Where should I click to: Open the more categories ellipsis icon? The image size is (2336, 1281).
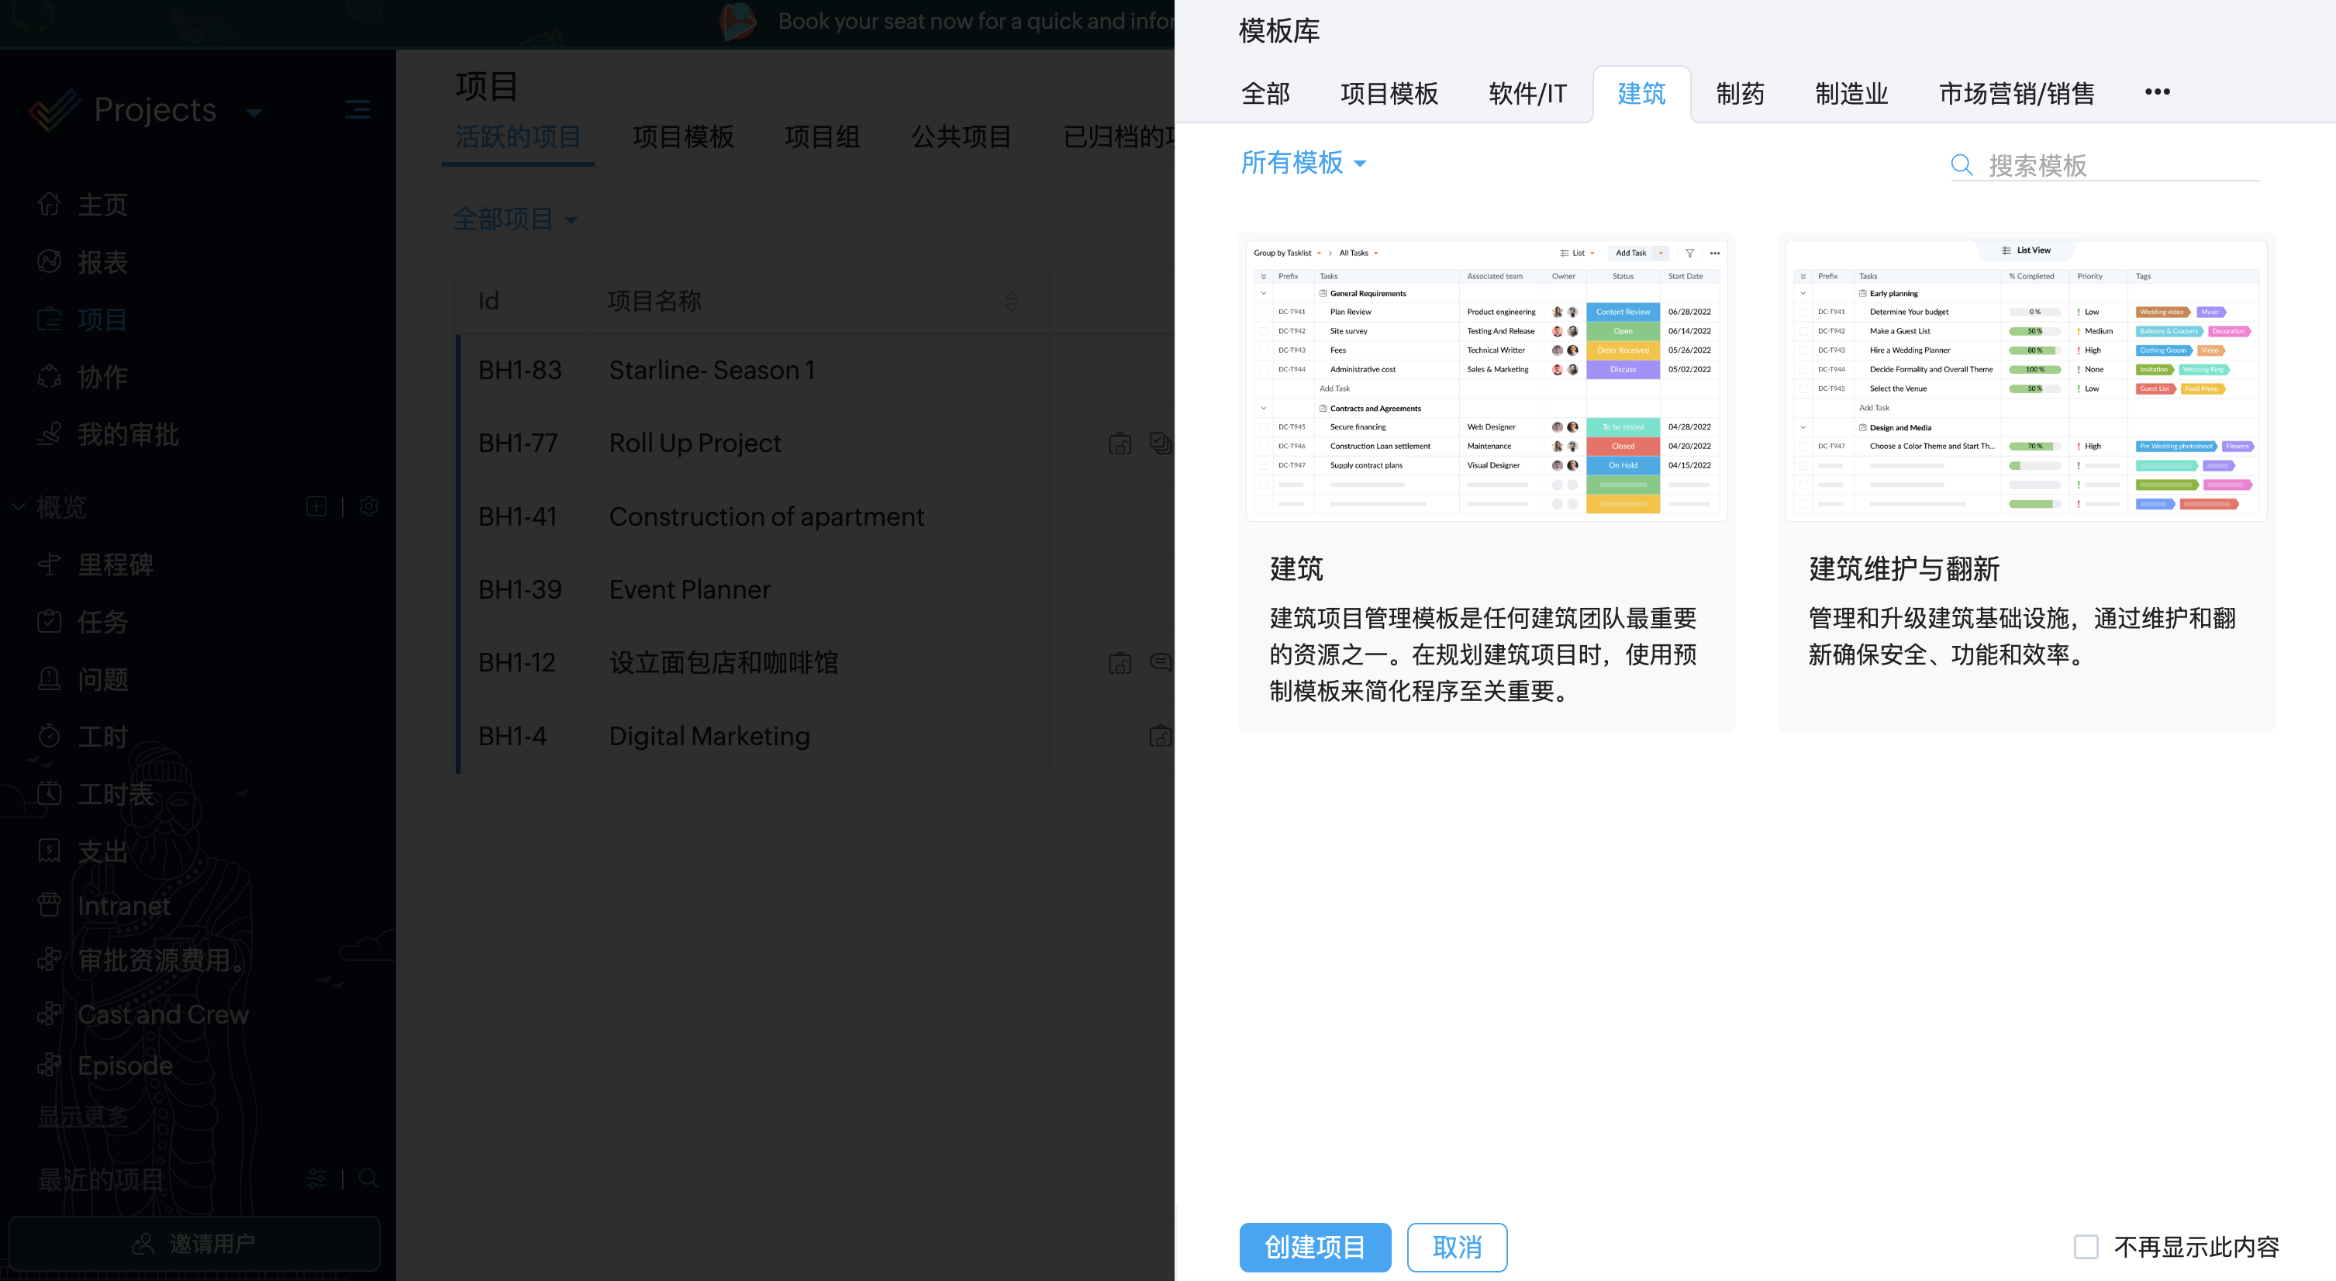2158,91
